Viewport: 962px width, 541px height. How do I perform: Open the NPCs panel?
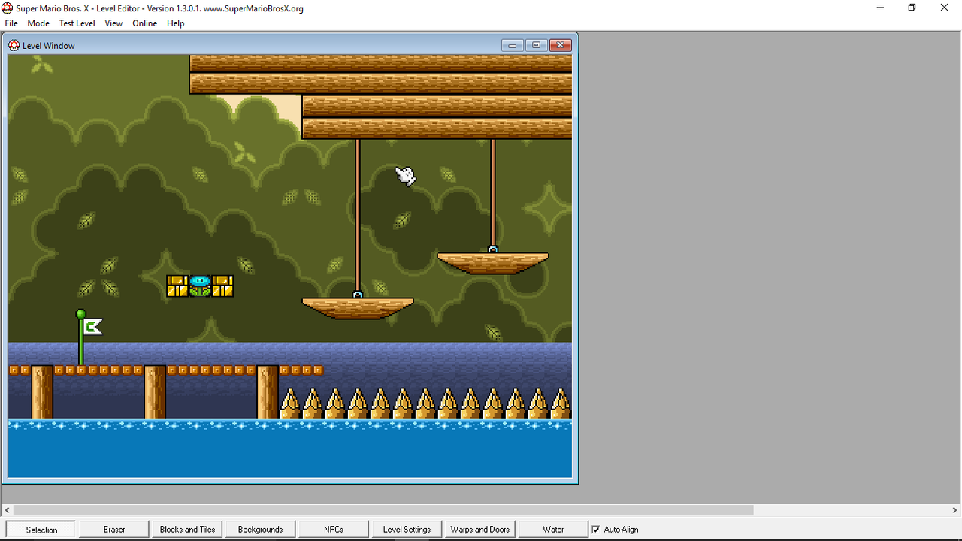point(333,529)
